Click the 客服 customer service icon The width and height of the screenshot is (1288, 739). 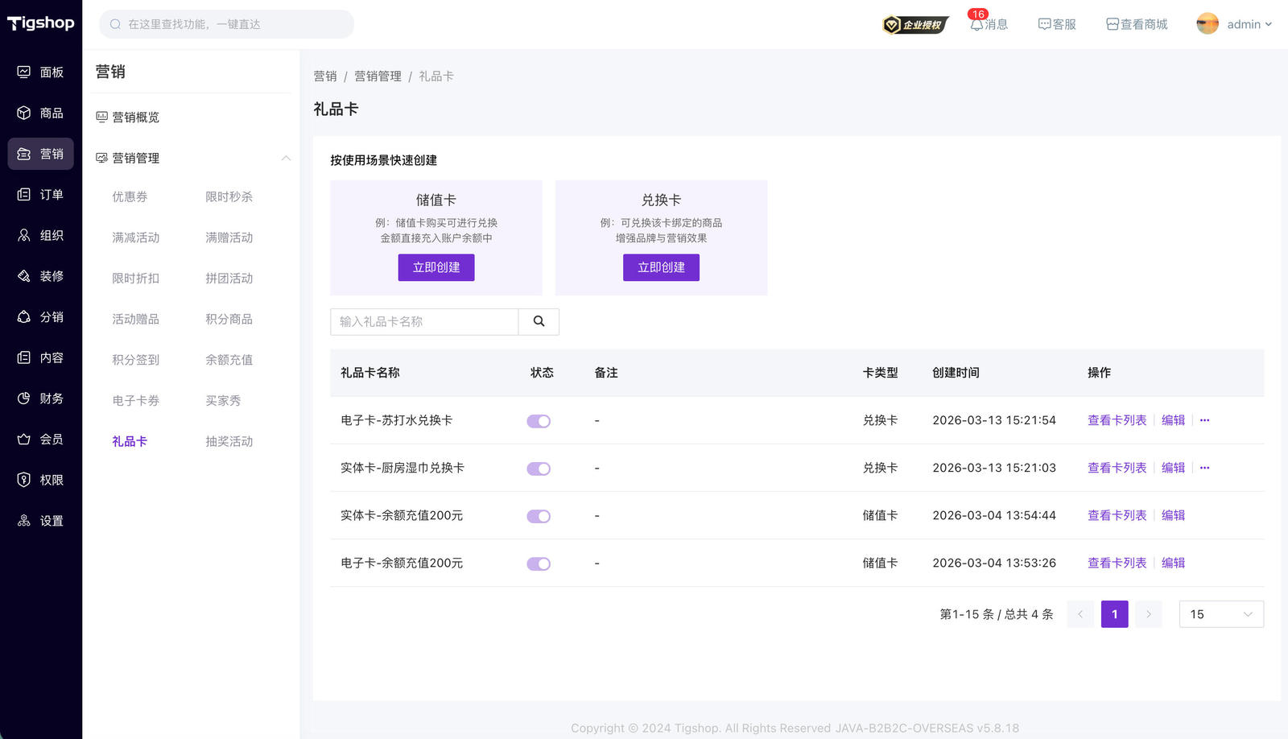click(1056, 24)
